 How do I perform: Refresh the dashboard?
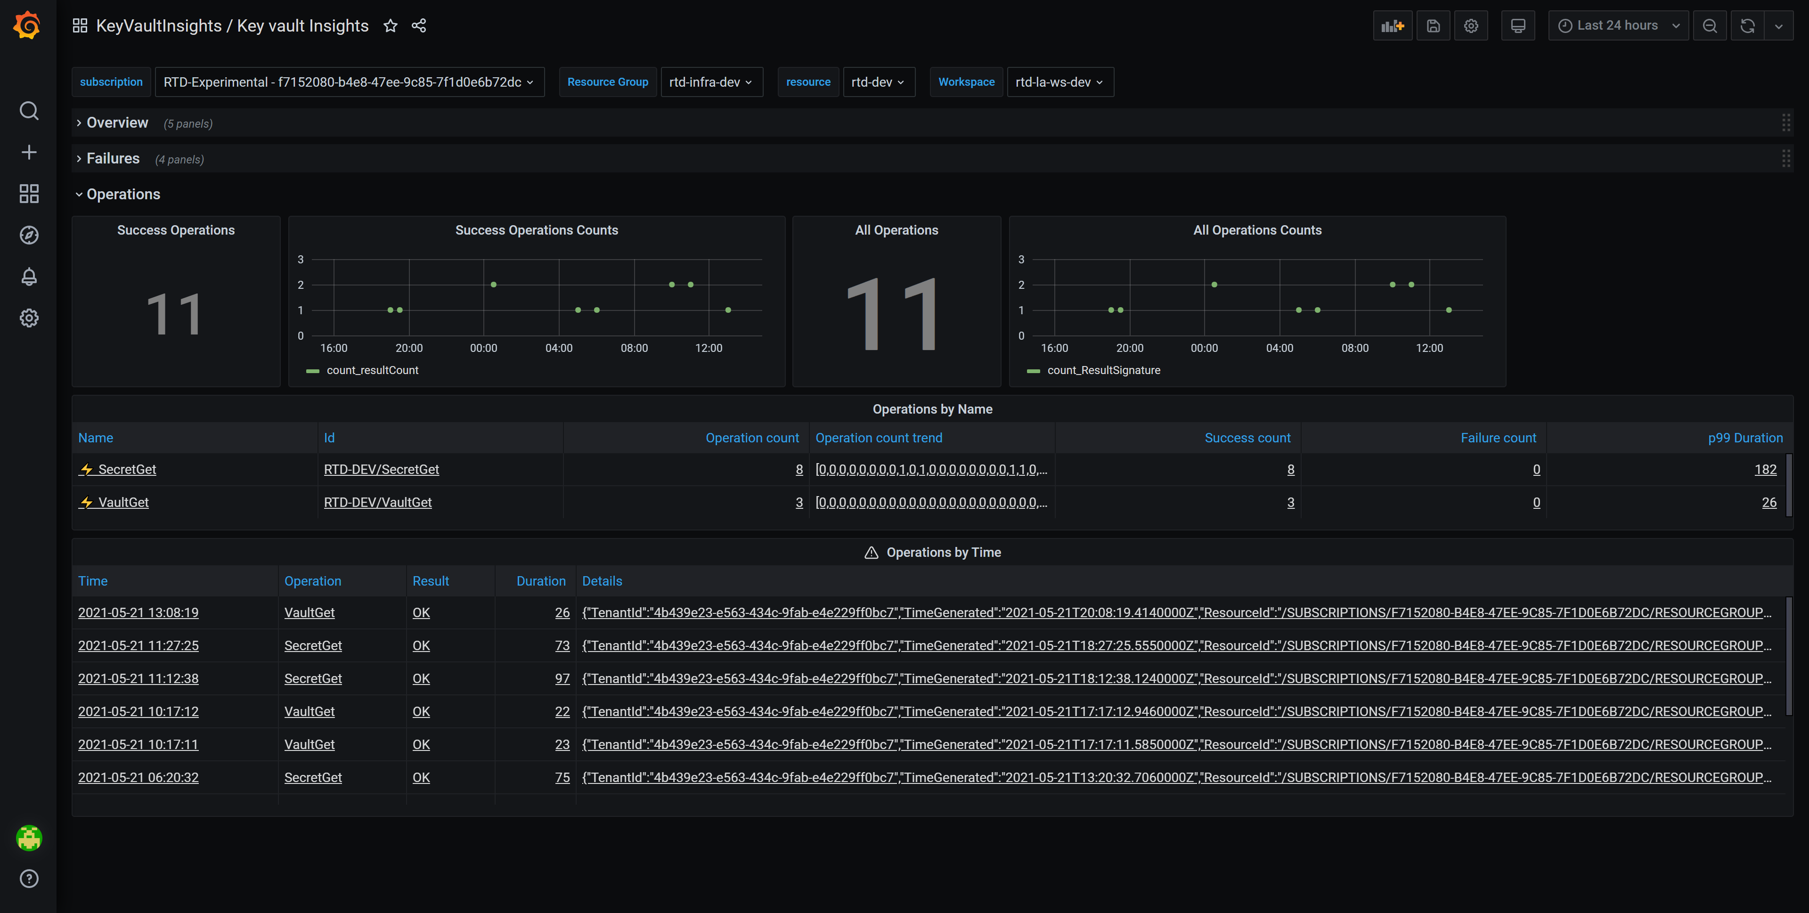click(x=1747, y=26)
